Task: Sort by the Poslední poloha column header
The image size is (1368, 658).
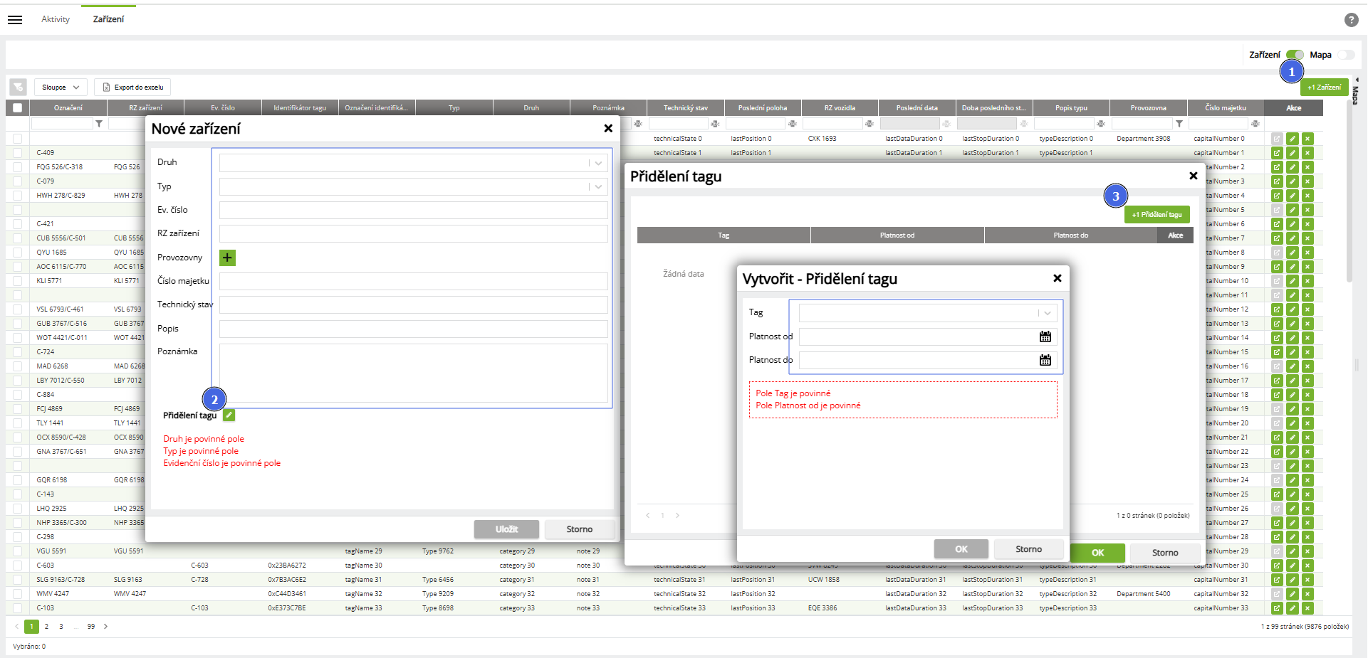Action: [x=763, y=108]
